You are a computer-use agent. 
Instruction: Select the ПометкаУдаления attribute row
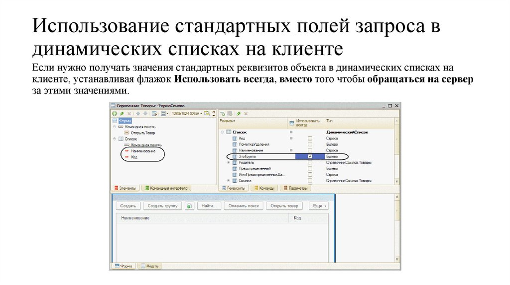click(306, 144)
